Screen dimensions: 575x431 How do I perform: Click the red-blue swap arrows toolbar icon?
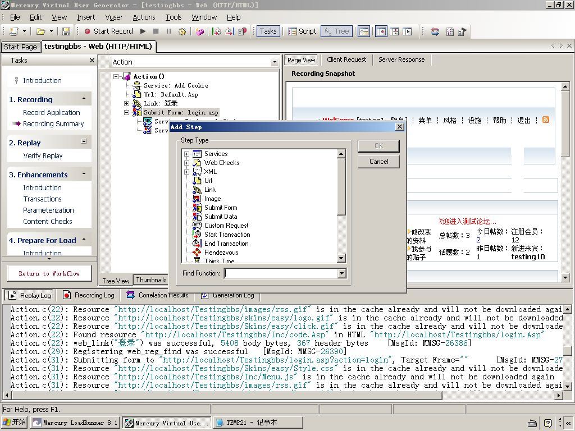coord(435,31)
